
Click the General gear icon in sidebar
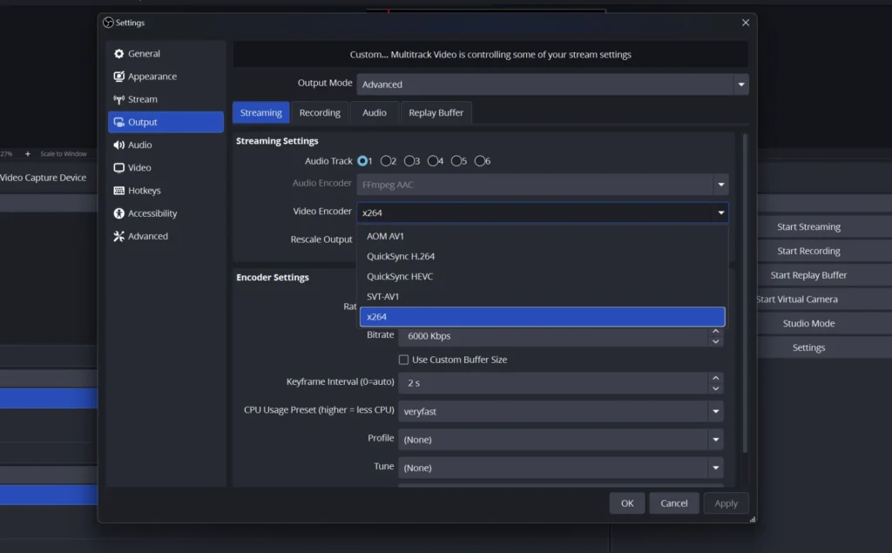coord(118,53)
